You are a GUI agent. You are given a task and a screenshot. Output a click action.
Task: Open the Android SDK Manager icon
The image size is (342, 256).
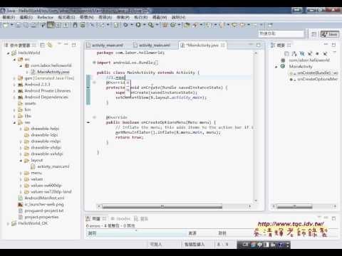click(75, 25)
